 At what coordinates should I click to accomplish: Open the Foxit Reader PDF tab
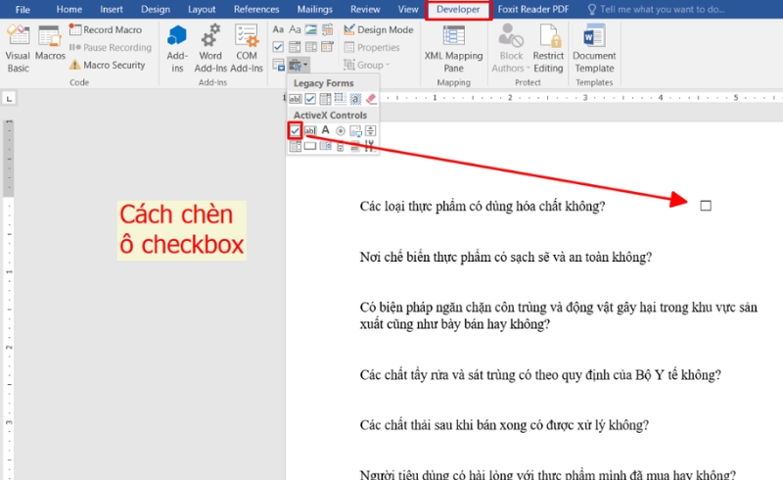533,9
